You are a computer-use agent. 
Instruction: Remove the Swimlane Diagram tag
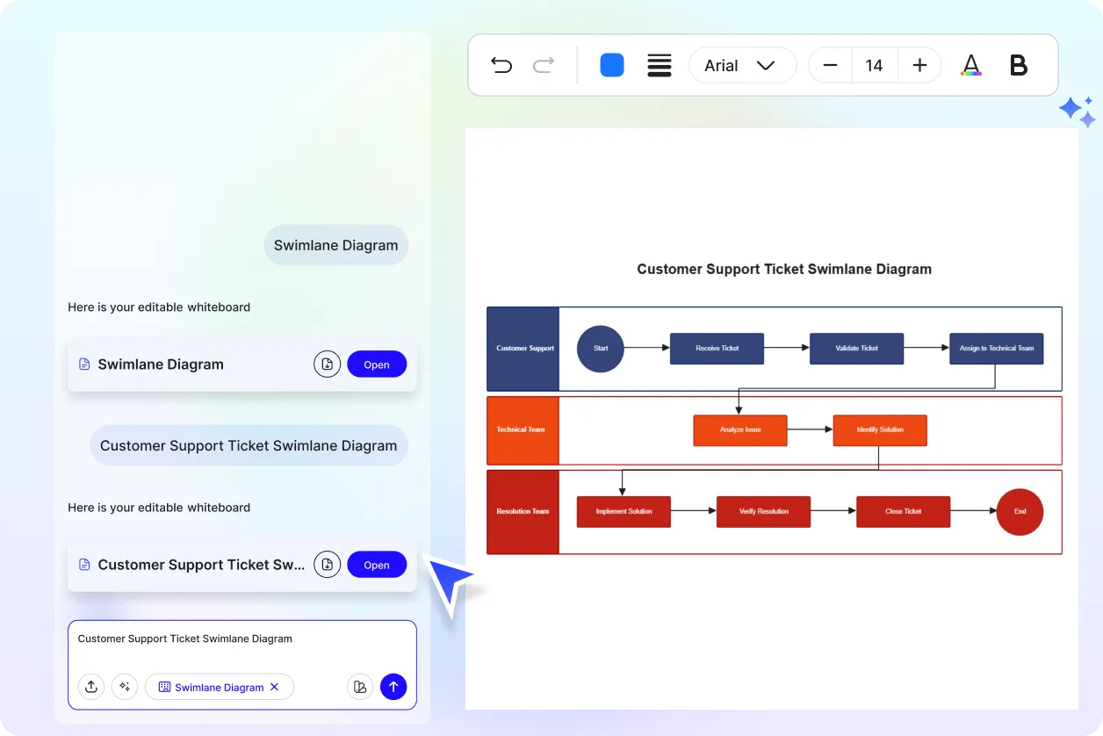pyautogui.click(x=274, y=687)
